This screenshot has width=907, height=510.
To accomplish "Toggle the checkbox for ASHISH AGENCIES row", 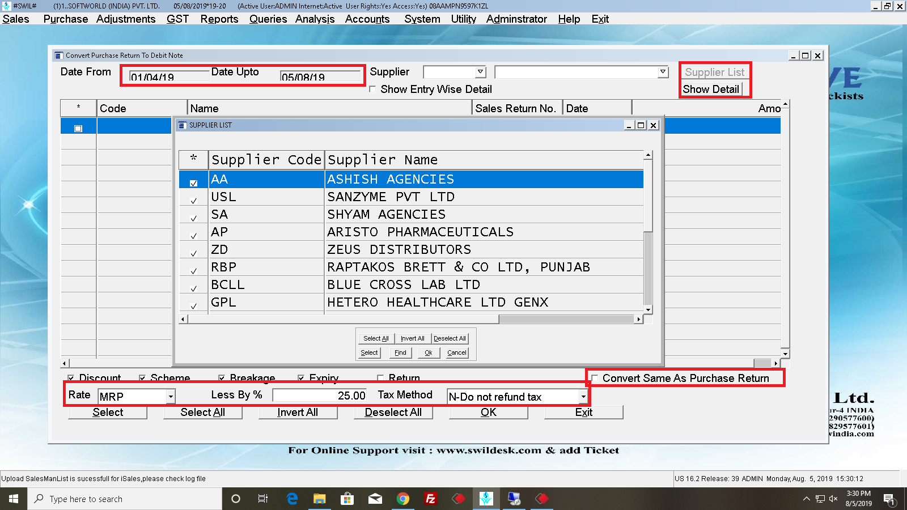I will (x=193, y=183).
